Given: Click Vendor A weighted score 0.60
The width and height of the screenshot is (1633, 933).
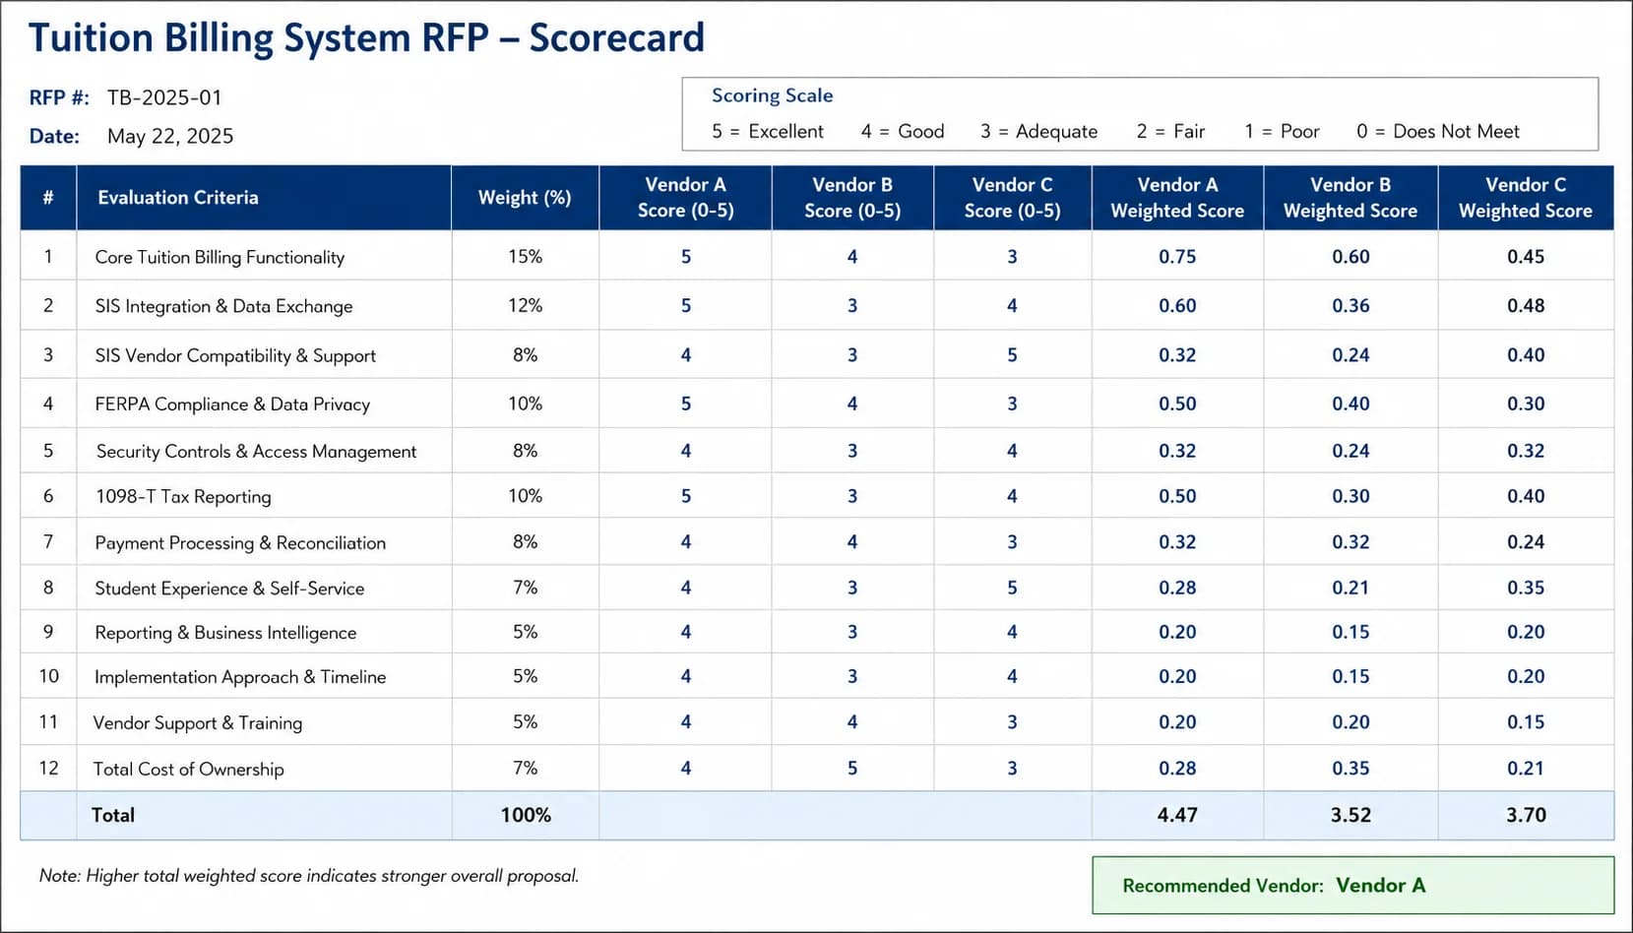Looking at the screenshot, I should 1177,305.
